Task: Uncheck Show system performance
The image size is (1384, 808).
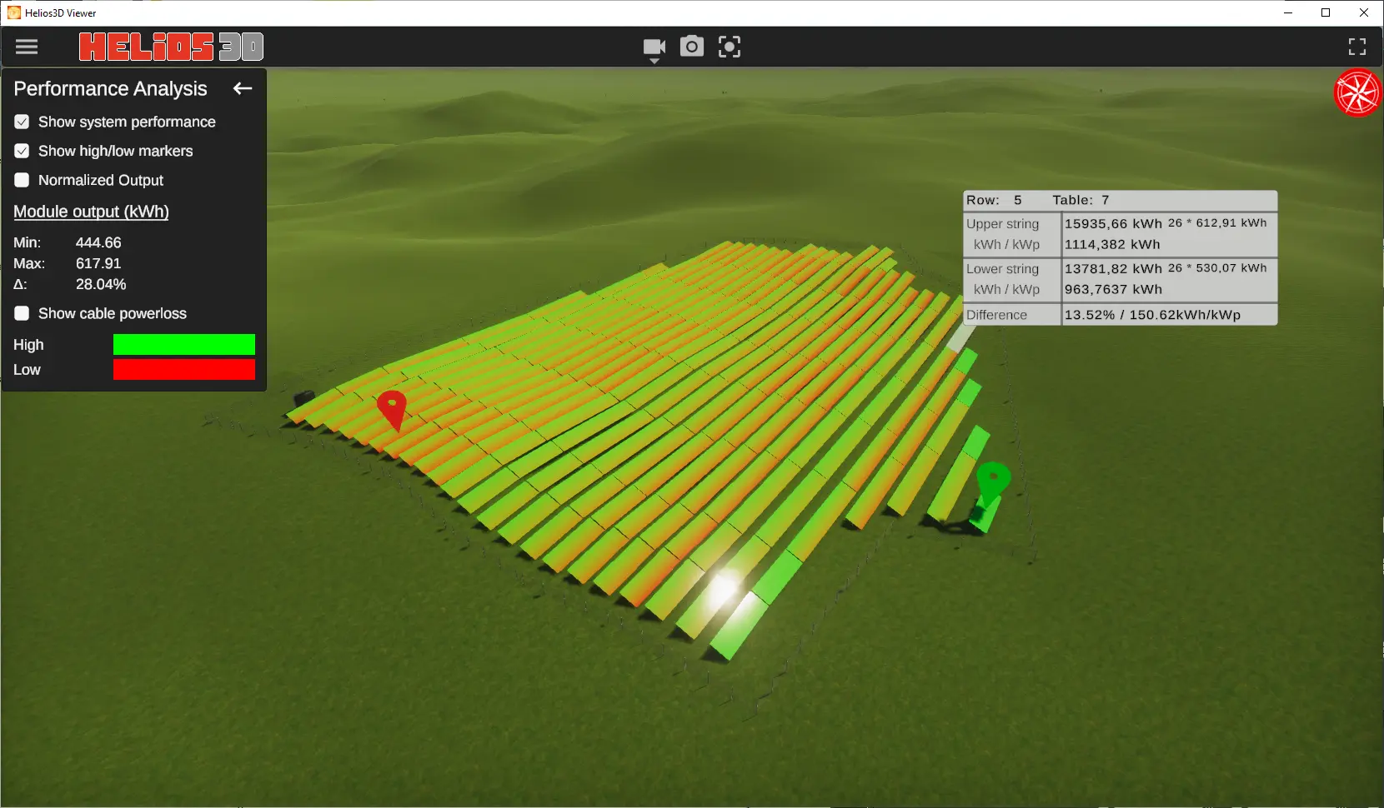Action: [23, 122]
